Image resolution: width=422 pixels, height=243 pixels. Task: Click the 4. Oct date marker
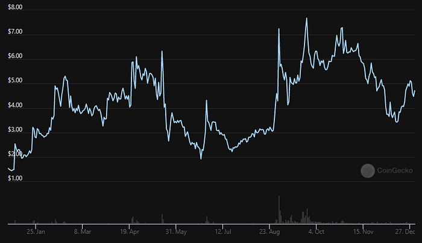coord(316,231)
